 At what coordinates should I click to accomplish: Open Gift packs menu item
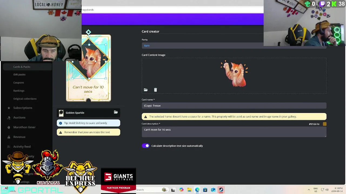[19, 75]
